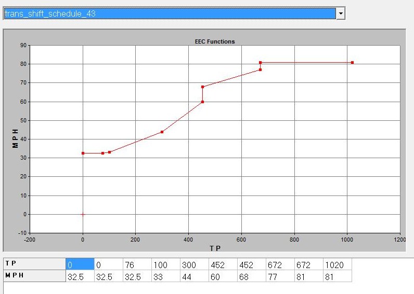This screenshot has height=294, width=414.
Task: Select TP cell 452 above MPH 60
Action: [223, 264]
